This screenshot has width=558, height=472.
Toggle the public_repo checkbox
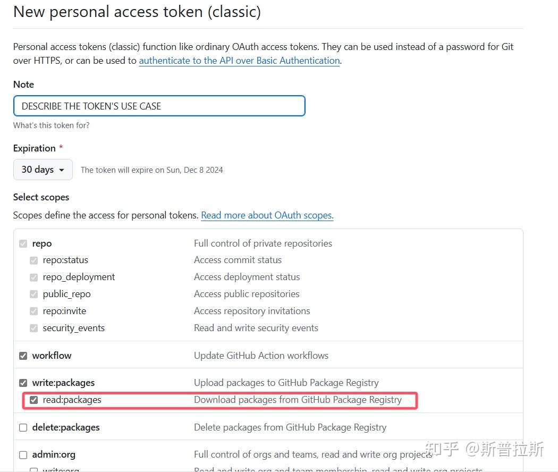pos(34,294)
